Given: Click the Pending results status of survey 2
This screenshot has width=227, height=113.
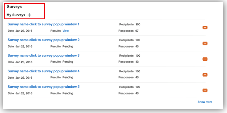Looking at the screenshot, I should tap(68, 46).
